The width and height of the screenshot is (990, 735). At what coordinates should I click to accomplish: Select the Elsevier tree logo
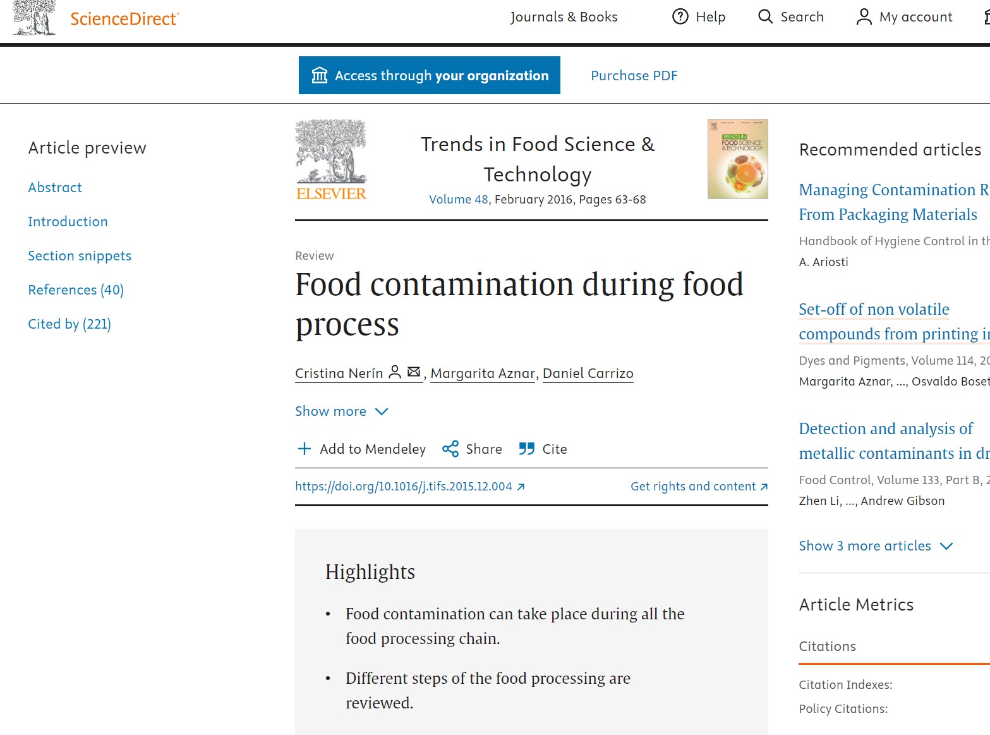point(330,158)
